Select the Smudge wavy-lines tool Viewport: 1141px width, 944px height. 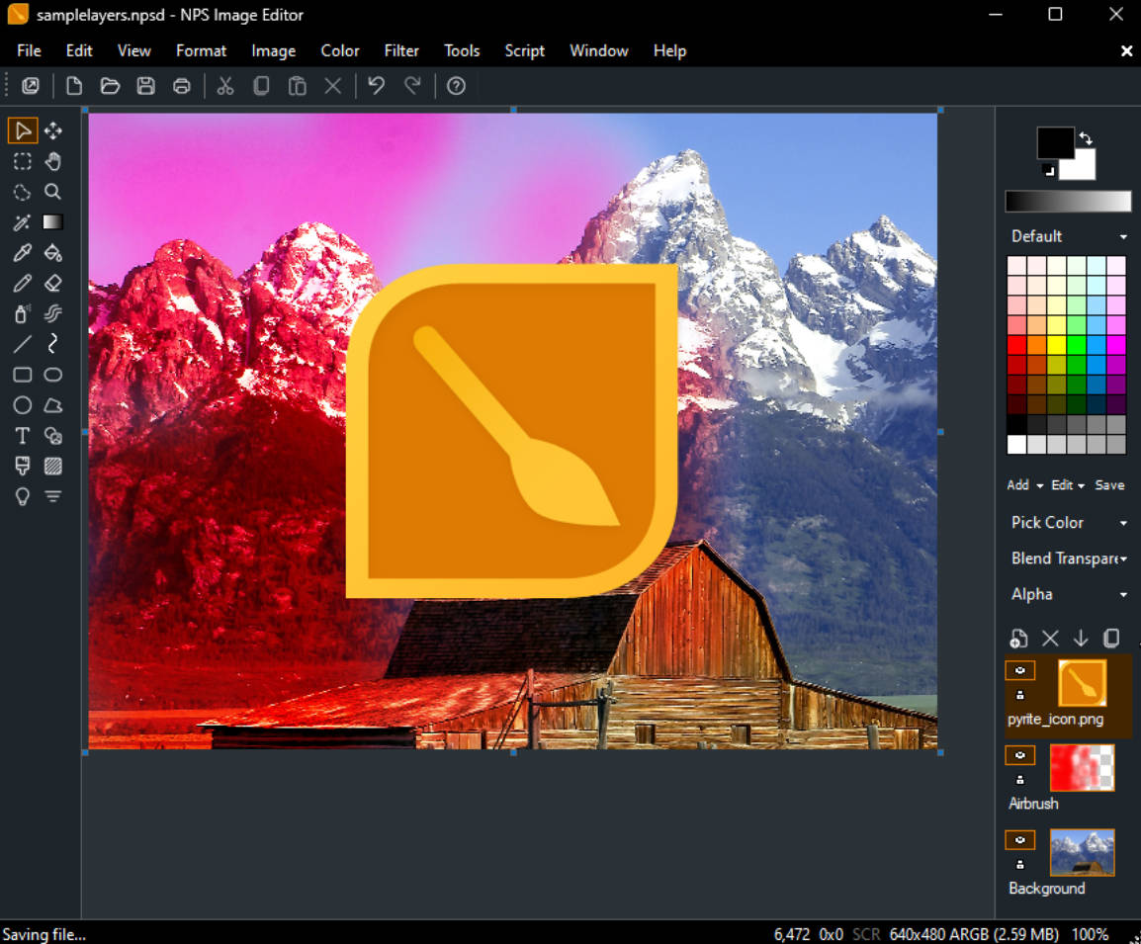[53, 313]
